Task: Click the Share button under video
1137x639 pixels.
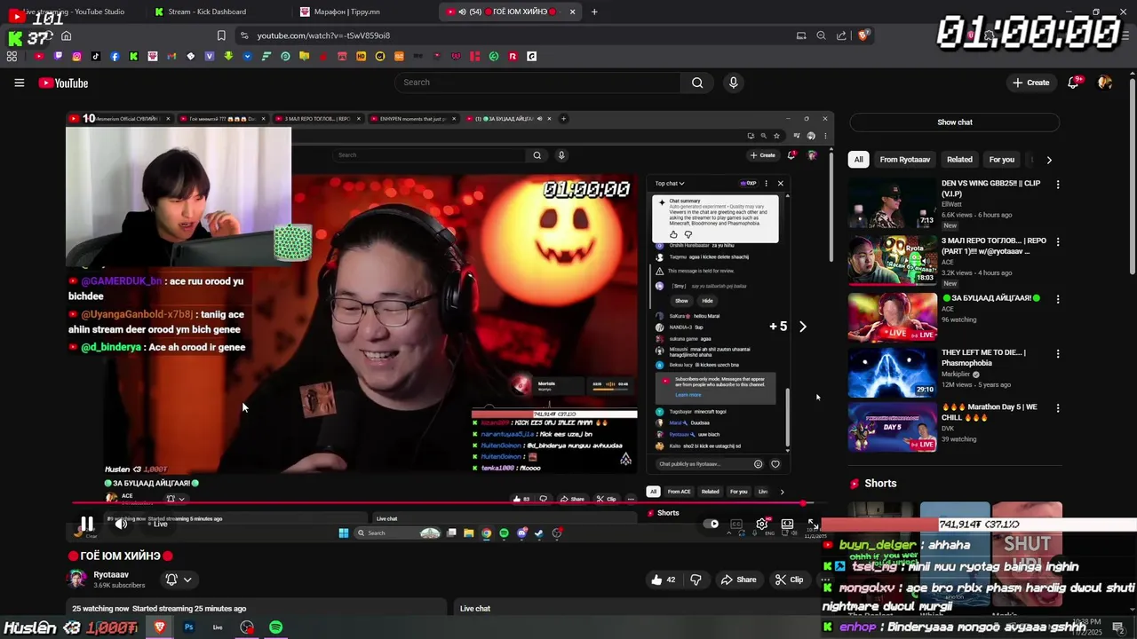Action: 738,580
